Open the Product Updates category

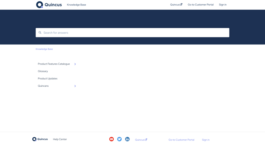47,78
